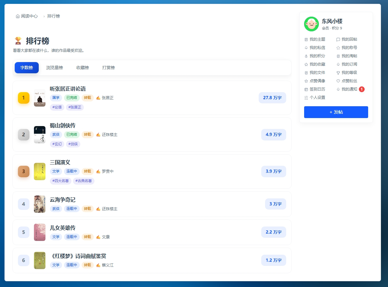Click the 蜀山剑侠传 cover thumbnail
The image size is (388, 287).
pyautogui.click(x=40, y=135)
